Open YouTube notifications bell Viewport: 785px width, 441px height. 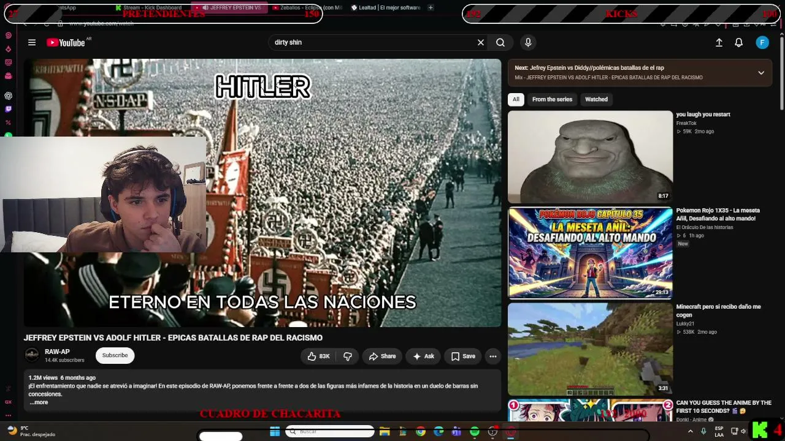[x=739, y=42]
